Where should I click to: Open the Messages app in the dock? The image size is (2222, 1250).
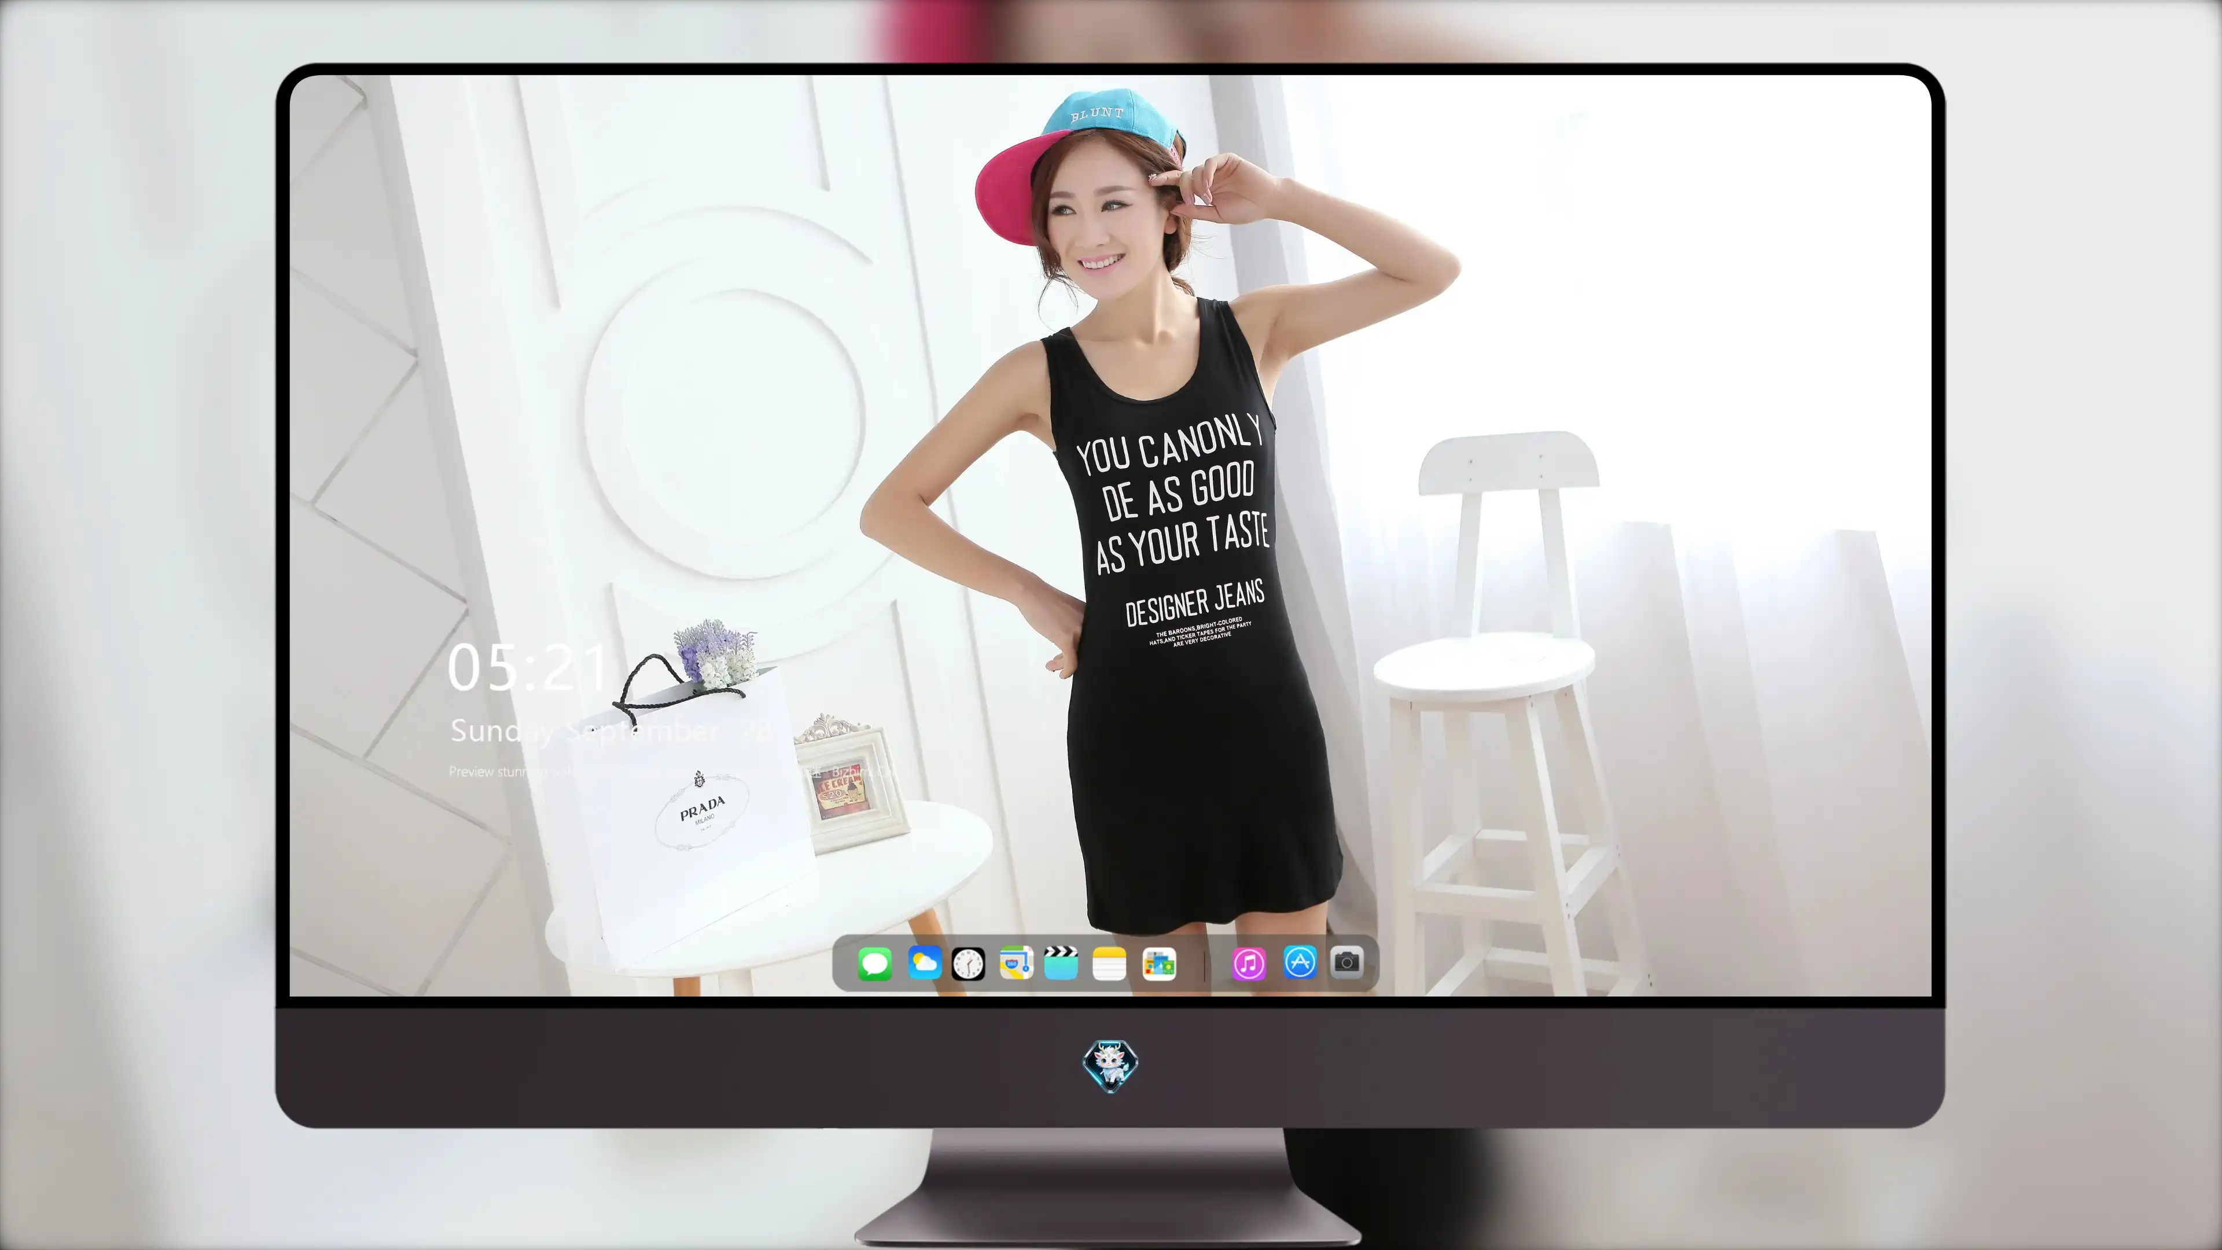[x=875, y=964]
